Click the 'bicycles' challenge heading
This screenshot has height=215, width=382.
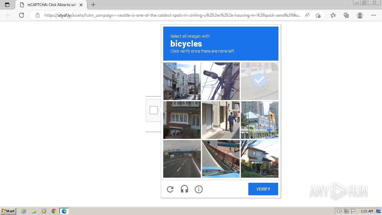186,44
